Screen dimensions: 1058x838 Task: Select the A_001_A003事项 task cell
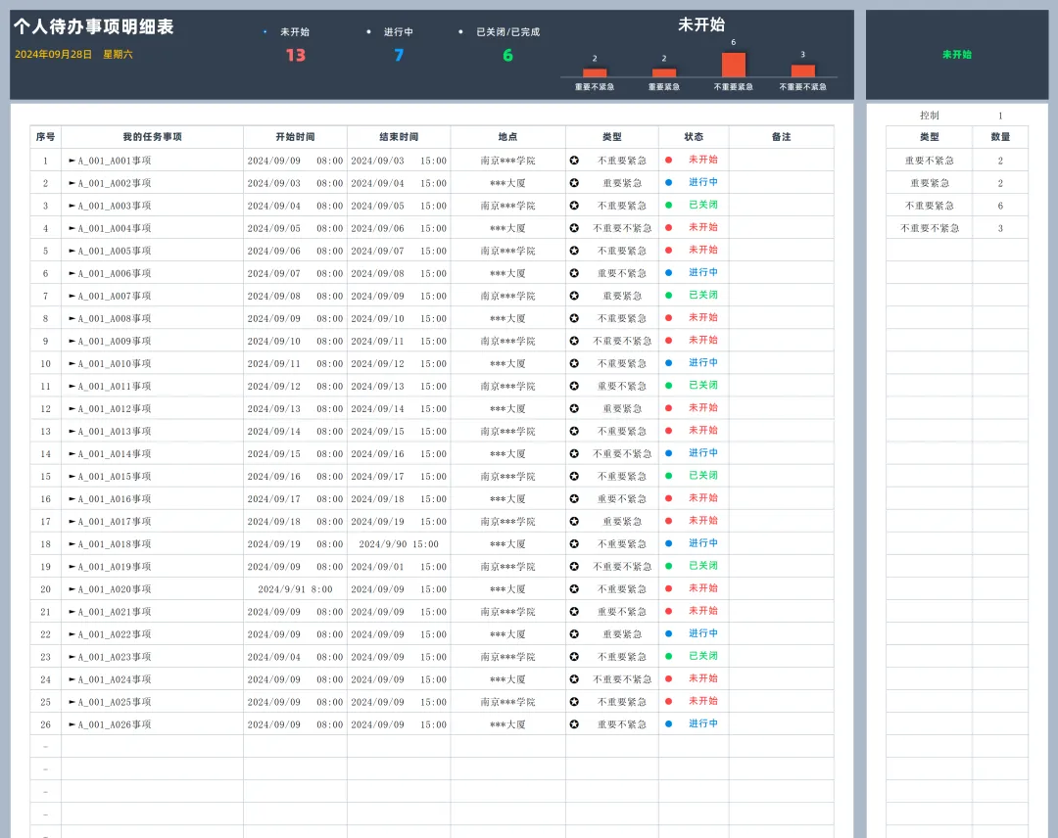153,206
